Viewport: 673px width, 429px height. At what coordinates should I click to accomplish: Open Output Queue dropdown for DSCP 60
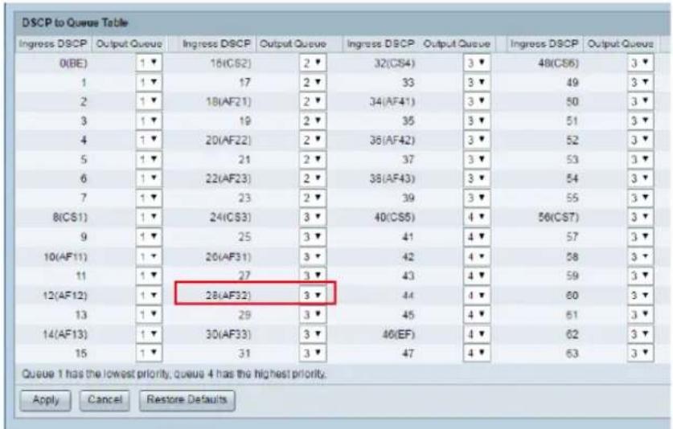click(640, 295)
